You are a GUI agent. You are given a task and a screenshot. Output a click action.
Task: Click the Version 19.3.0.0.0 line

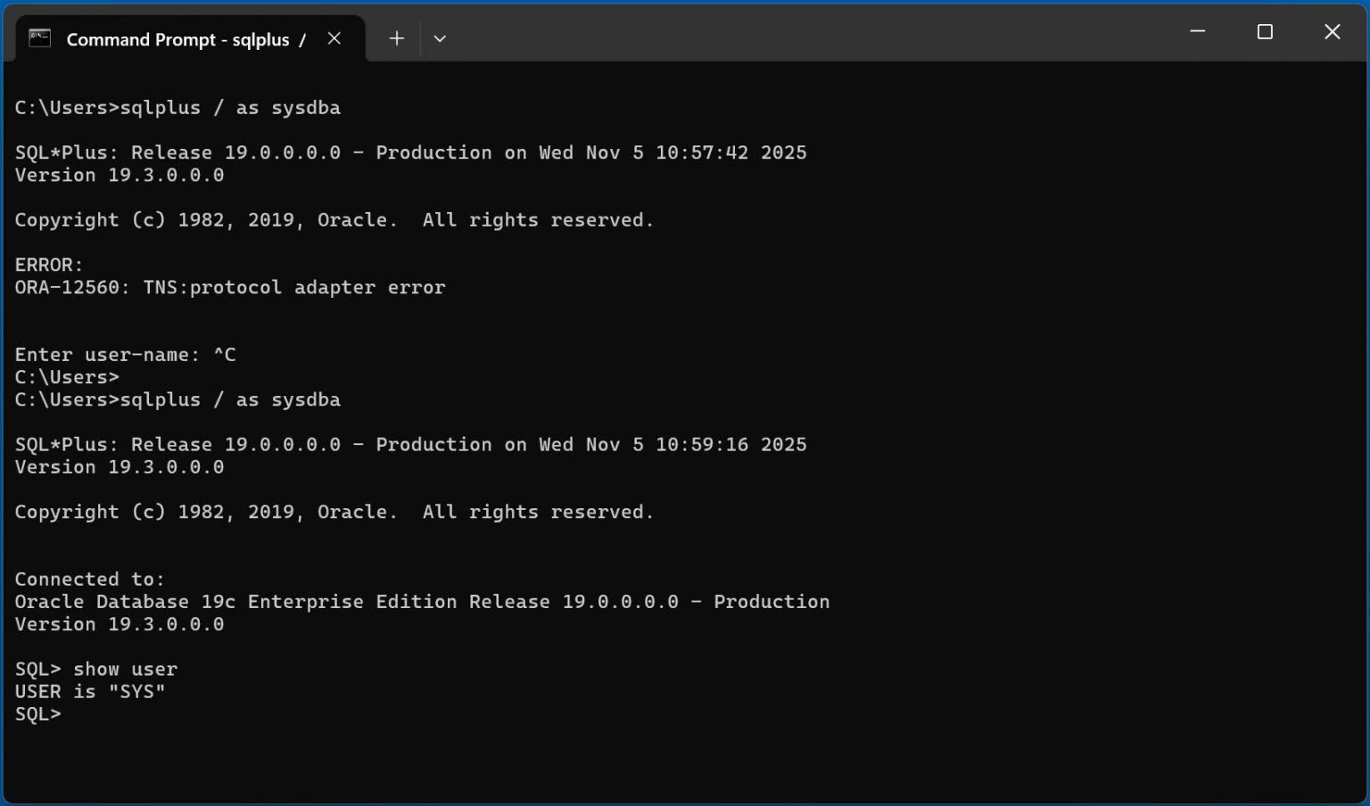[119, 175]
